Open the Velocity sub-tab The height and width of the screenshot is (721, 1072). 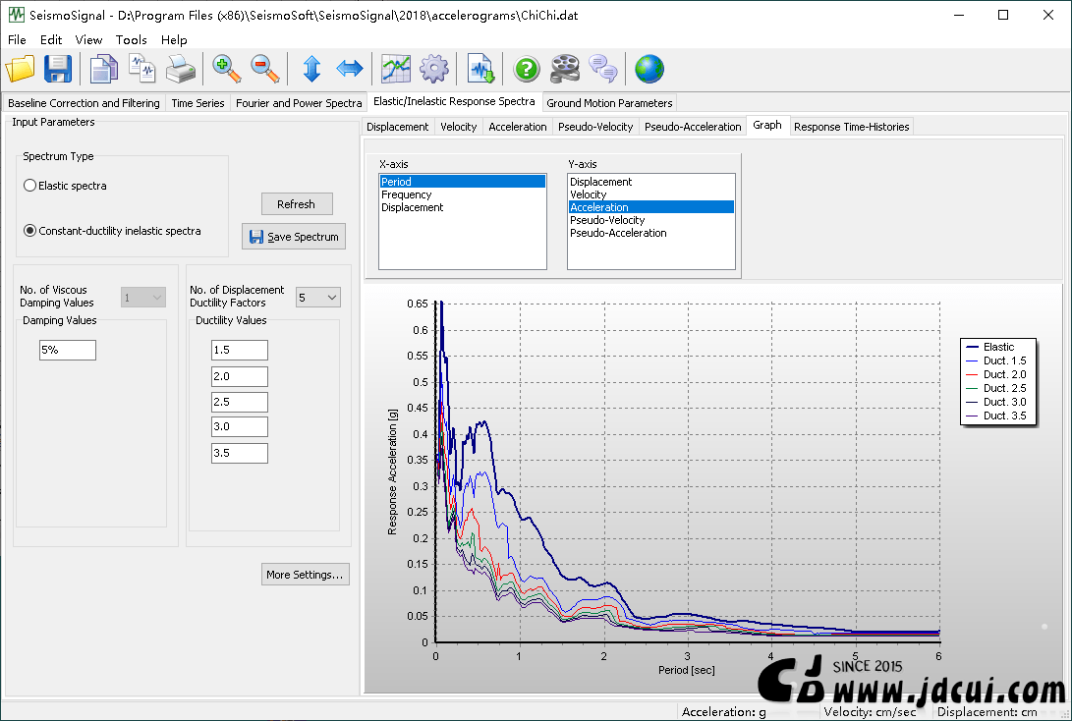(458, 127)
